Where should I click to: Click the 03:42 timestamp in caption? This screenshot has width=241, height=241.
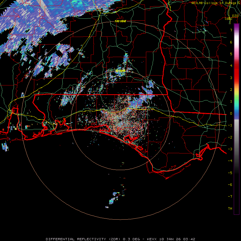pos(189,239)
